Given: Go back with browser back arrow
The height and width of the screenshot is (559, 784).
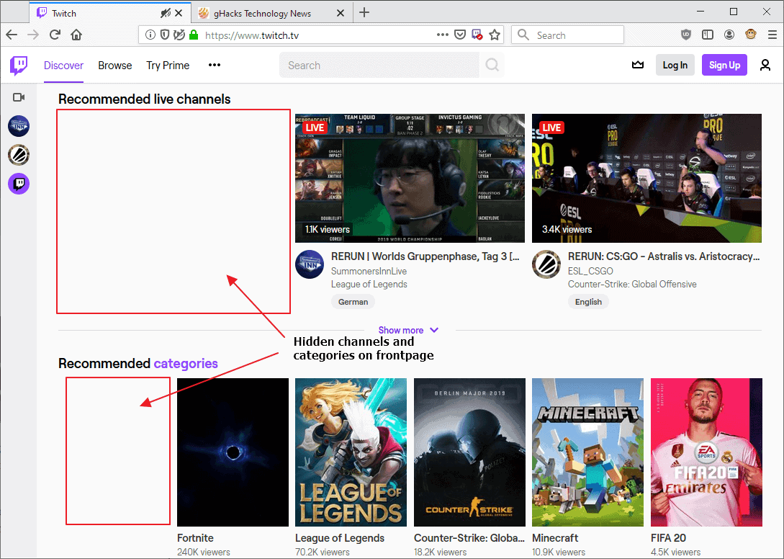Looking at the screenshot, I should (x=12, y=35).
